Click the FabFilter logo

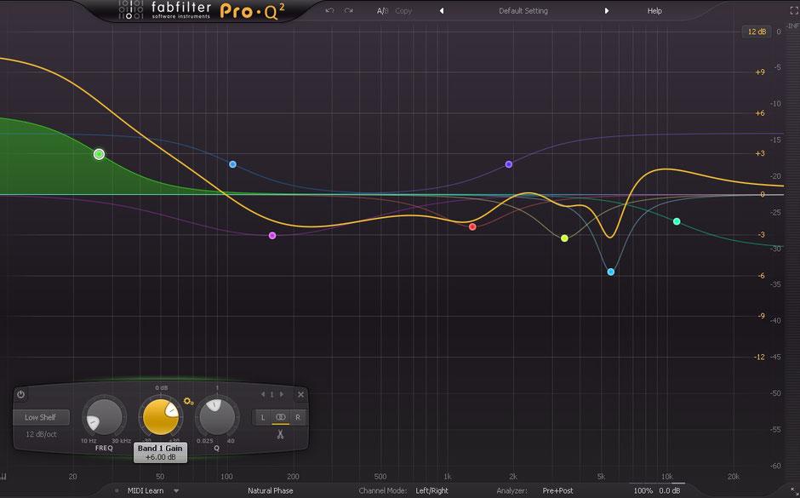point(153,10)
